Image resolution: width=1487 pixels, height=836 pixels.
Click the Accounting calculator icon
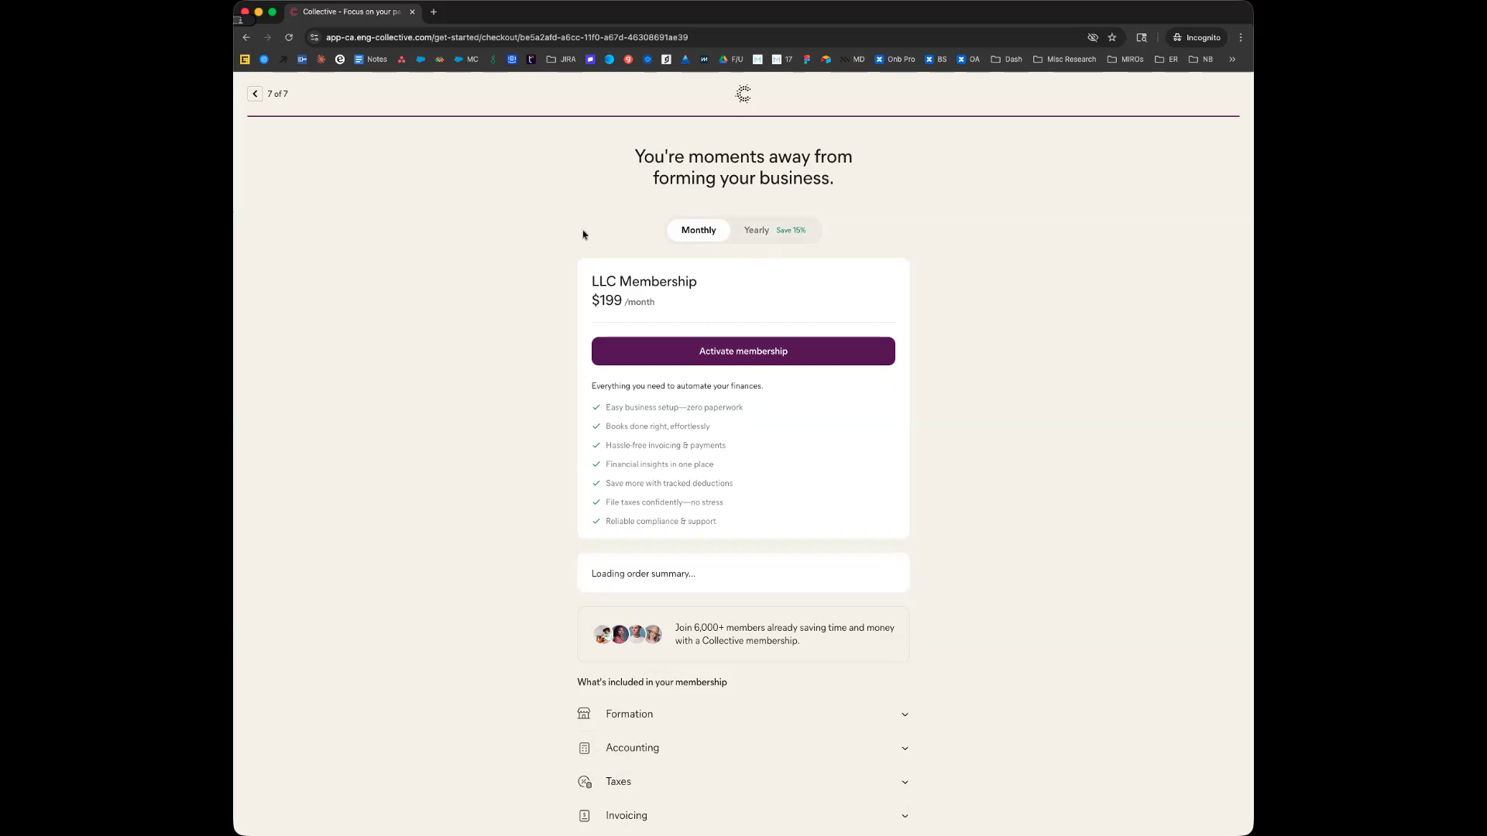pyautogui.click(x=584, y=748)
